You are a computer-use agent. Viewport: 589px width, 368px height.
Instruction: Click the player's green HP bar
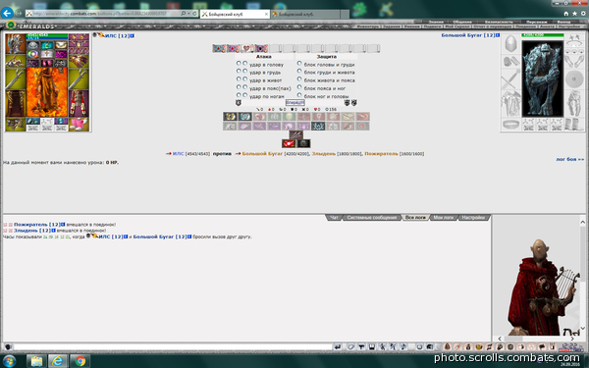coord(47,35)
